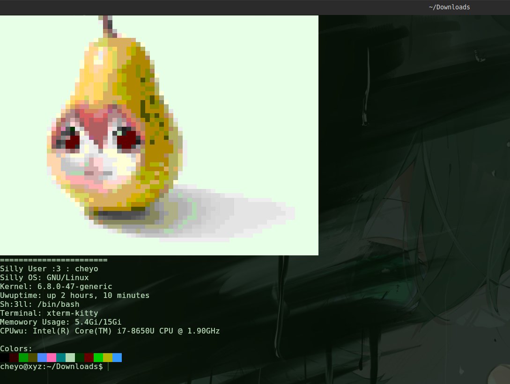
Task: Click the 'Kernel: 6.8.0-47-generic' line
Action: [x=56, y=287]
